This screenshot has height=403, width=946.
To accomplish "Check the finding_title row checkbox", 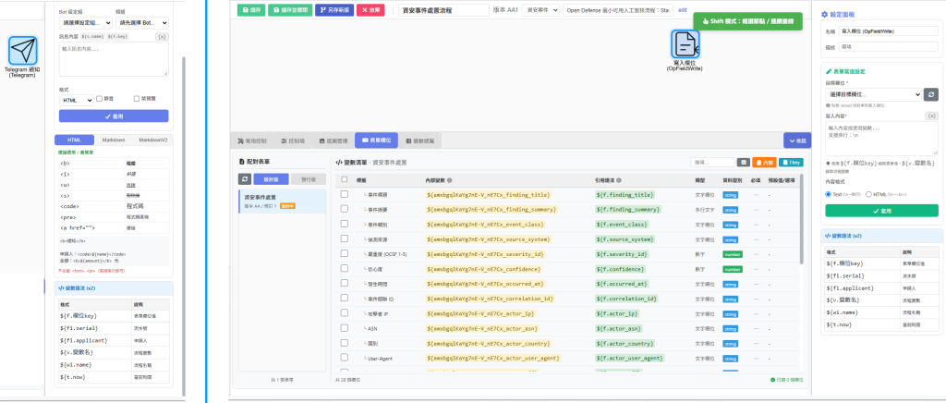I will (x=344, y=194).
